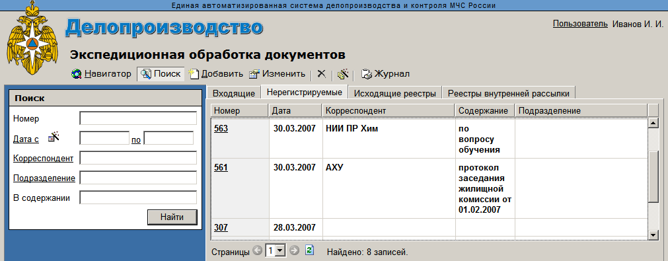Image resolution: width=668 pixels, height=261 pixels.
Task: Click the Содержание column header
Action: point(485,111)
